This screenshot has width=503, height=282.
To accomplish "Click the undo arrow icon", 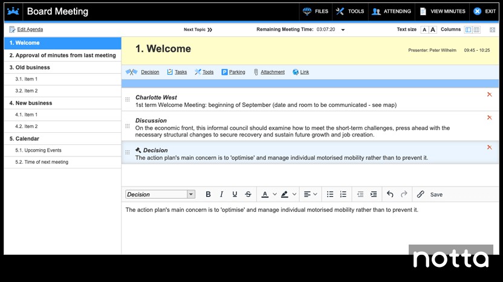I will click(390, 194).
